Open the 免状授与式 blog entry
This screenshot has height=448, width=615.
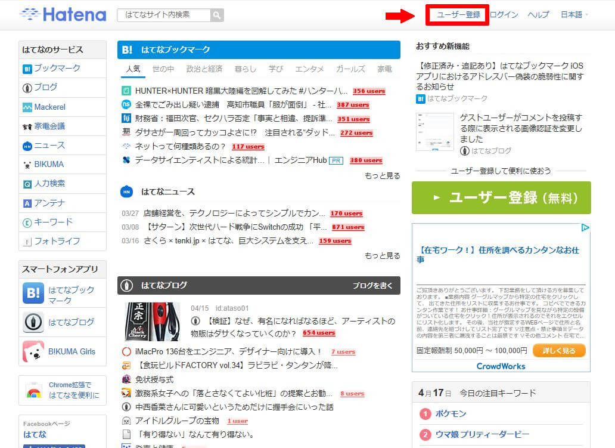pos(154,379)
